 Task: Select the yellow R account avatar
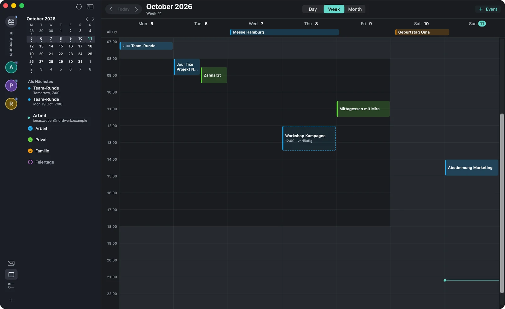point(11,104)
